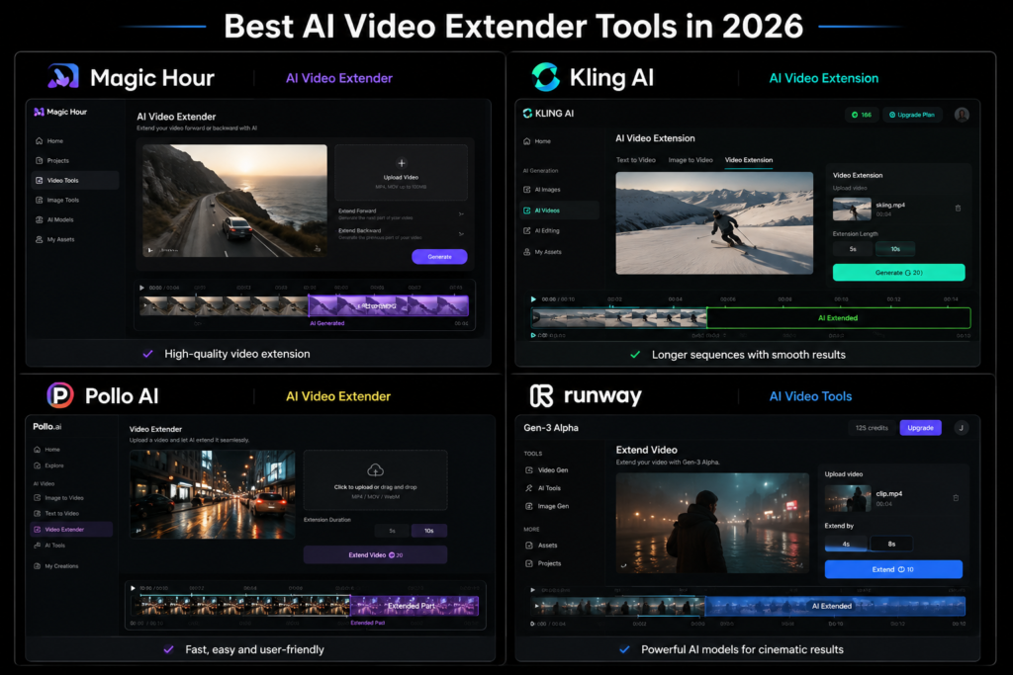Open AI Editing in Kling AI sidebar
Image resolution: width=1013 pixels, height=675 pixels.
pyautogui.click(x=541, y=230)
